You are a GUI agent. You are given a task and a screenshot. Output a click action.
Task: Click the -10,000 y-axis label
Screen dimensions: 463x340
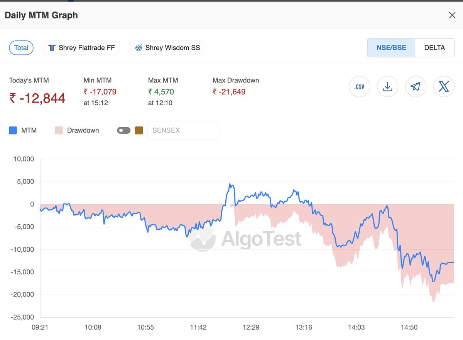pos(22,249)
